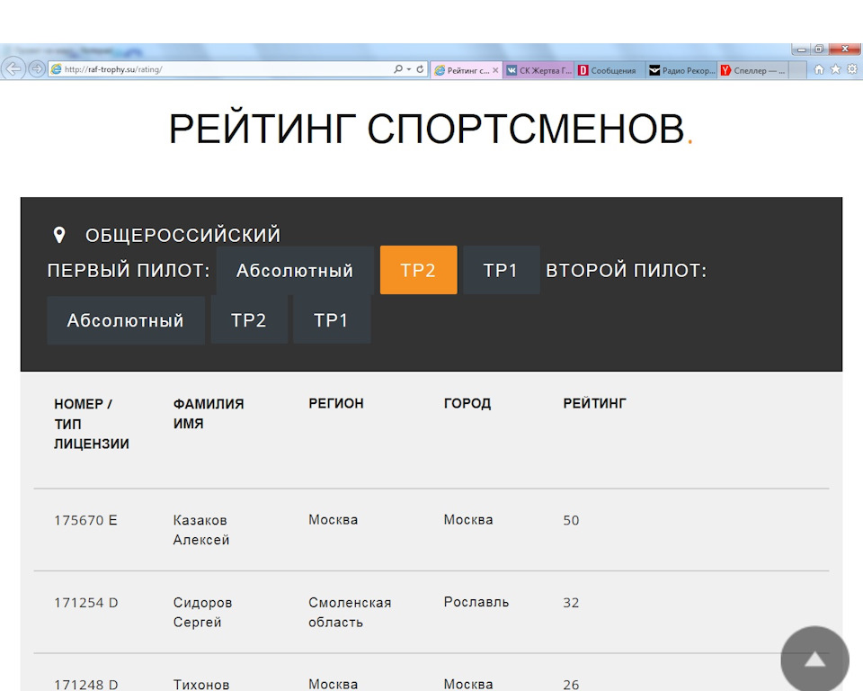Click the ГОРОД column header
The height and width of the screenshot is (691, 863).
tap(467, 403)
